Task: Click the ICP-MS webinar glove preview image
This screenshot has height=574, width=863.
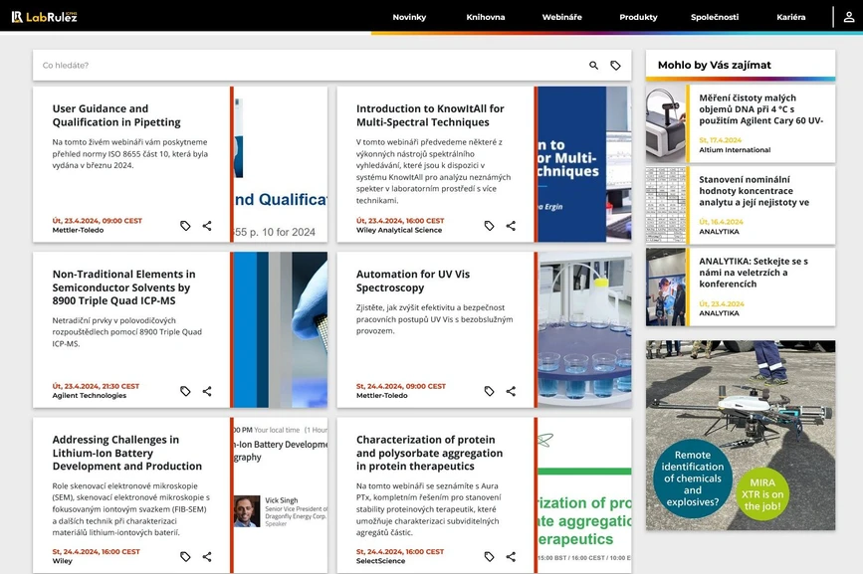Action: 281,330
